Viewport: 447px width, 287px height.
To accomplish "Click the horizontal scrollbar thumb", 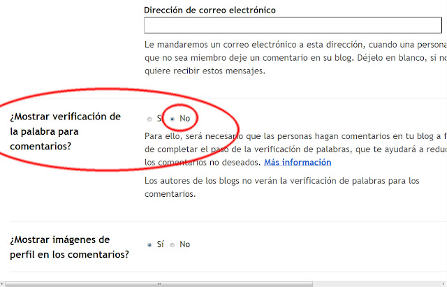I will [x=80, y=283].
